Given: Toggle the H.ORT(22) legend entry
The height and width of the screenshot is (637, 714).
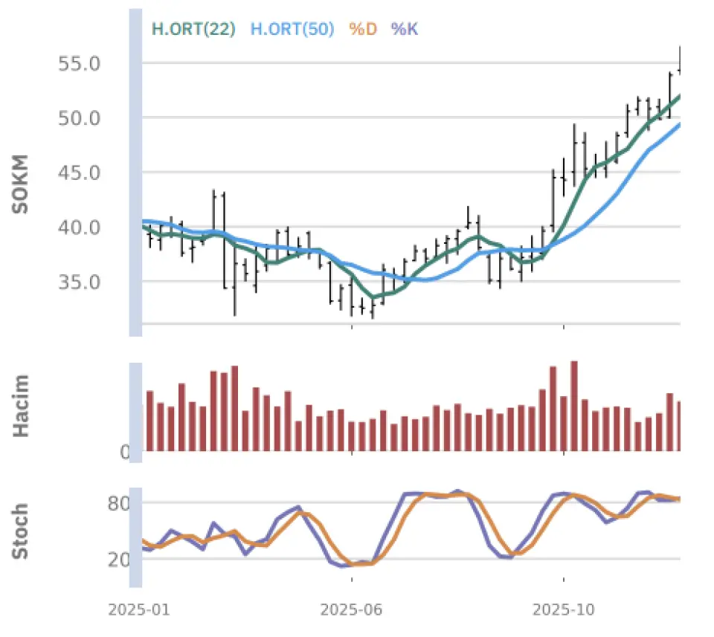Looking at the screenshot, I should click(193, 30).
